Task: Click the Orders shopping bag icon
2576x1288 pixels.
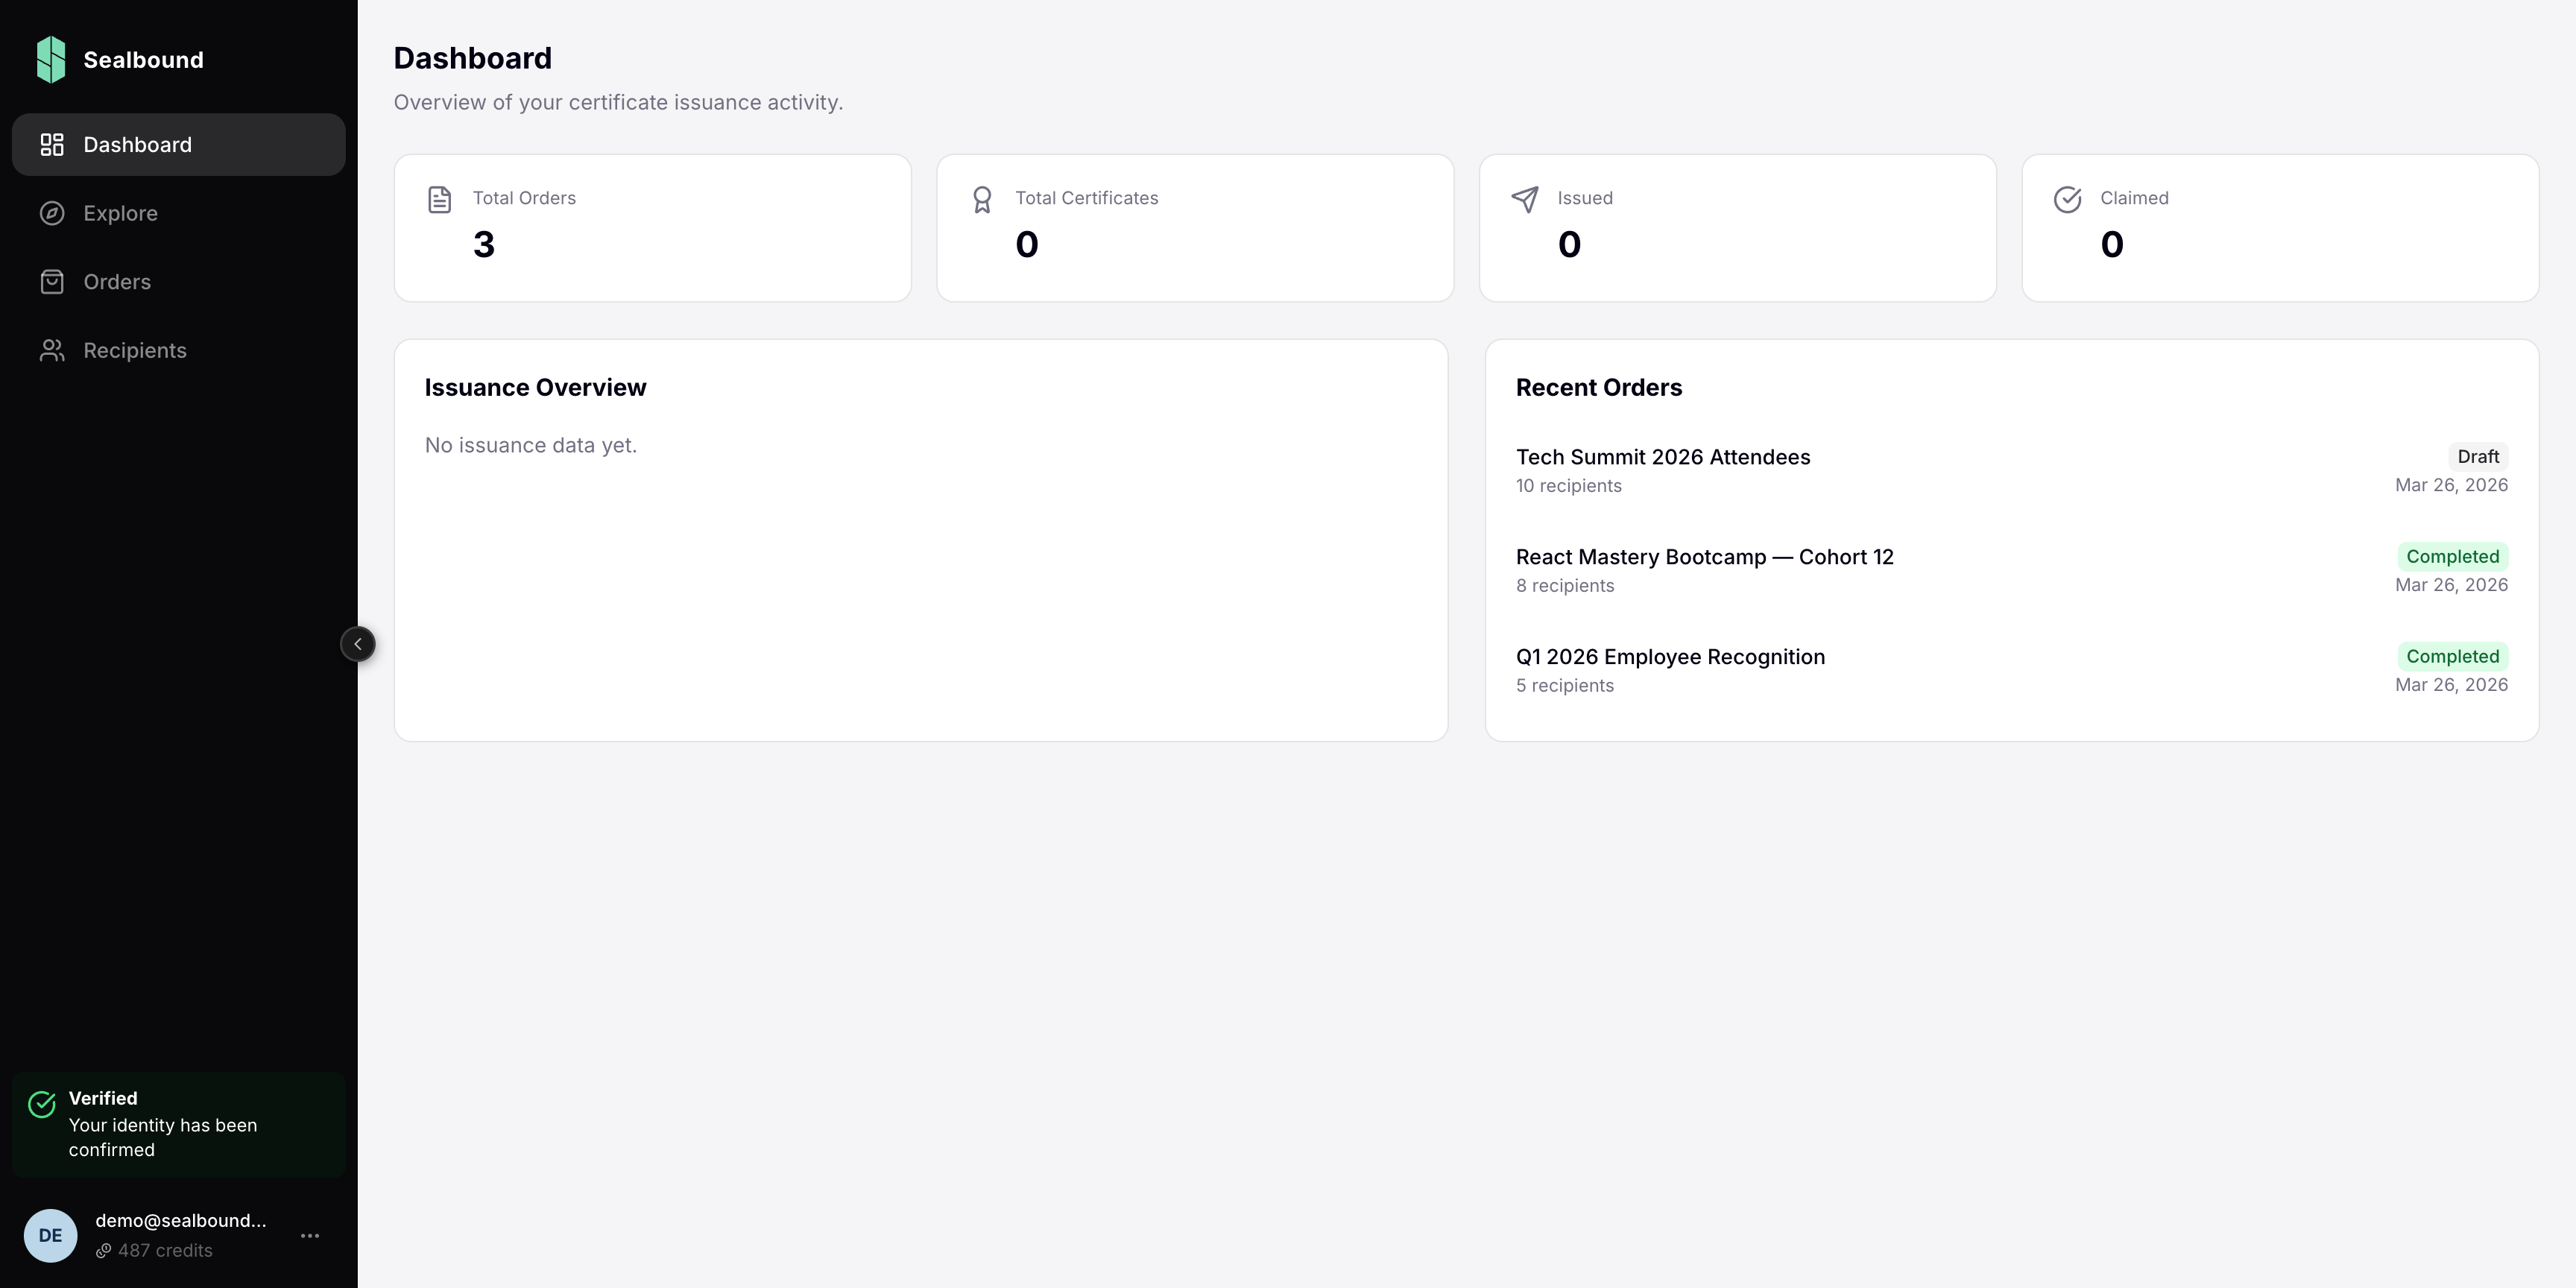Action: tap(52, 282)
